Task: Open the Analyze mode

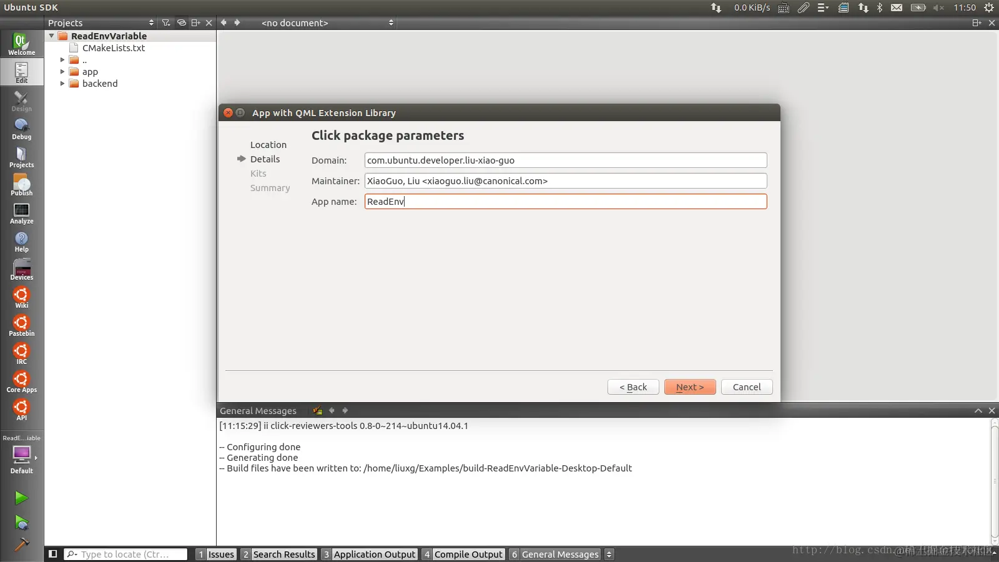Action: pos(21,213)
